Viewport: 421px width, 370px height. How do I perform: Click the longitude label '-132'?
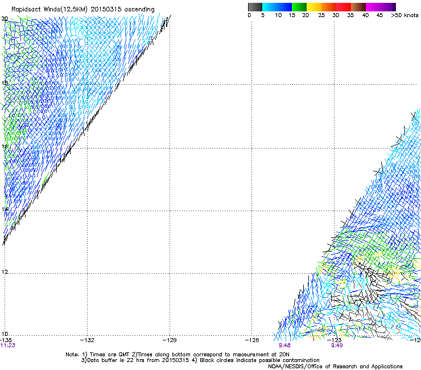coord(87,340)
